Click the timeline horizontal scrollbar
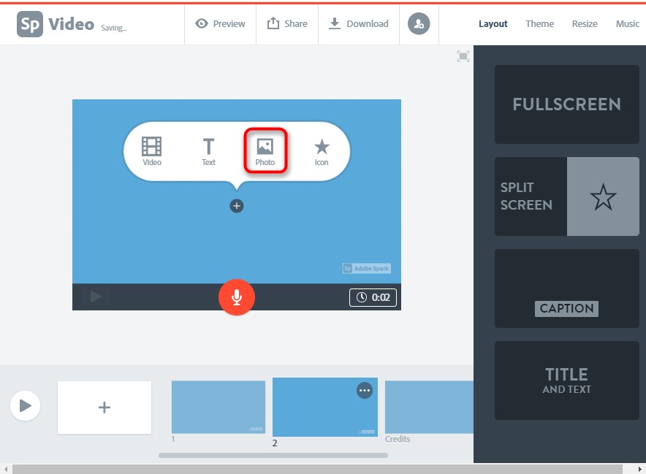Screen dimensions: 646x474 tap(273, 456)
